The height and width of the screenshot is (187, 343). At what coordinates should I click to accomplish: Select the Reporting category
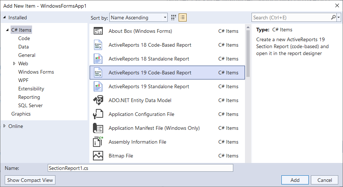29,97
